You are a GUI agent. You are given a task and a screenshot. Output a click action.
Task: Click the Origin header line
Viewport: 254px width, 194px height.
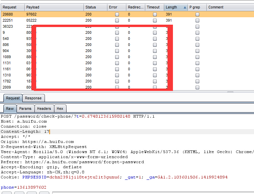tap(37, 142)
